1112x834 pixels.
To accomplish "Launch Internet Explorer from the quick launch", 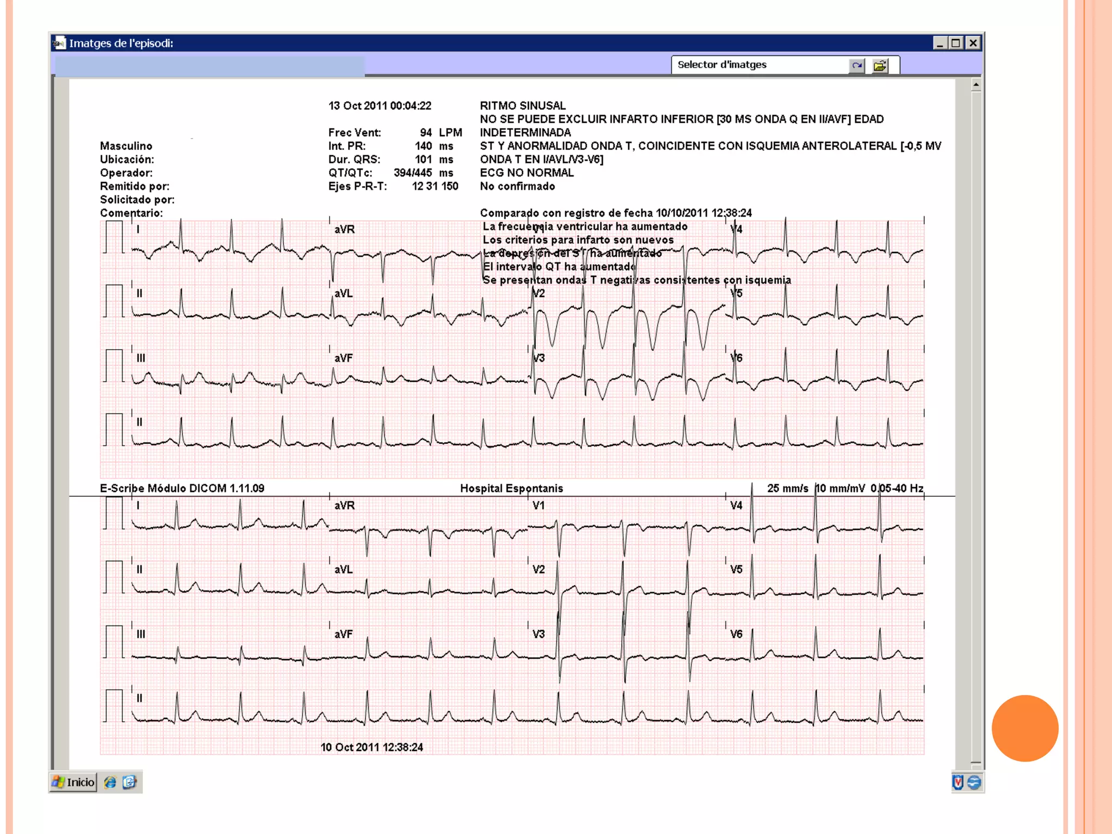I will pyautogui.click(x=110, y=782).
